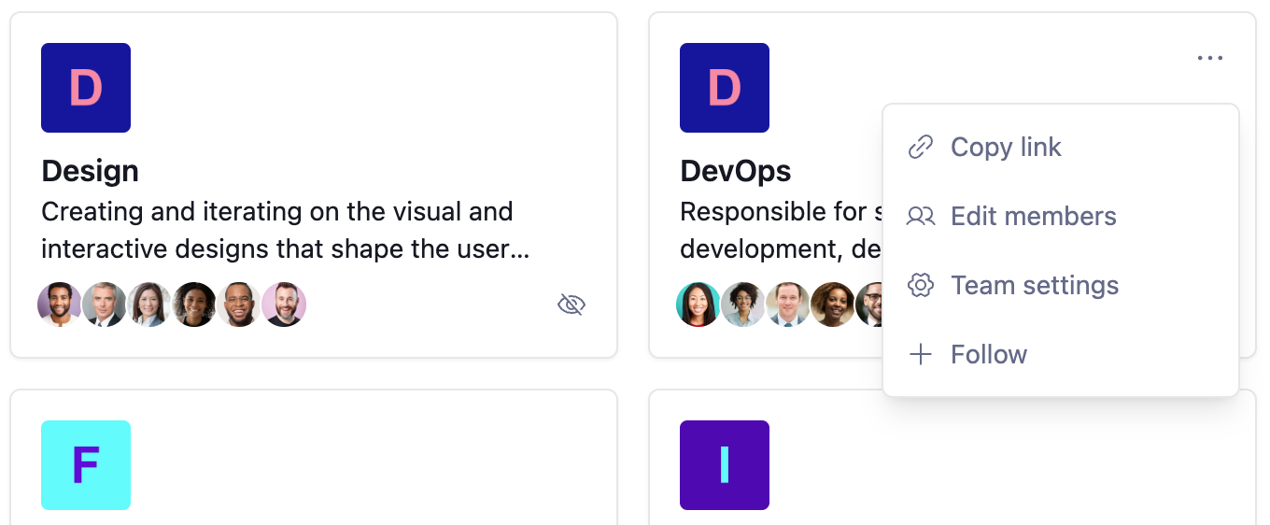
Task: Click the DevOps team D avatar tile
Action: coord(725,88)
